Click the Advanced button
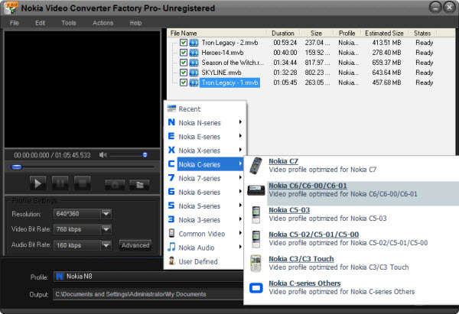 pos(135,245)
